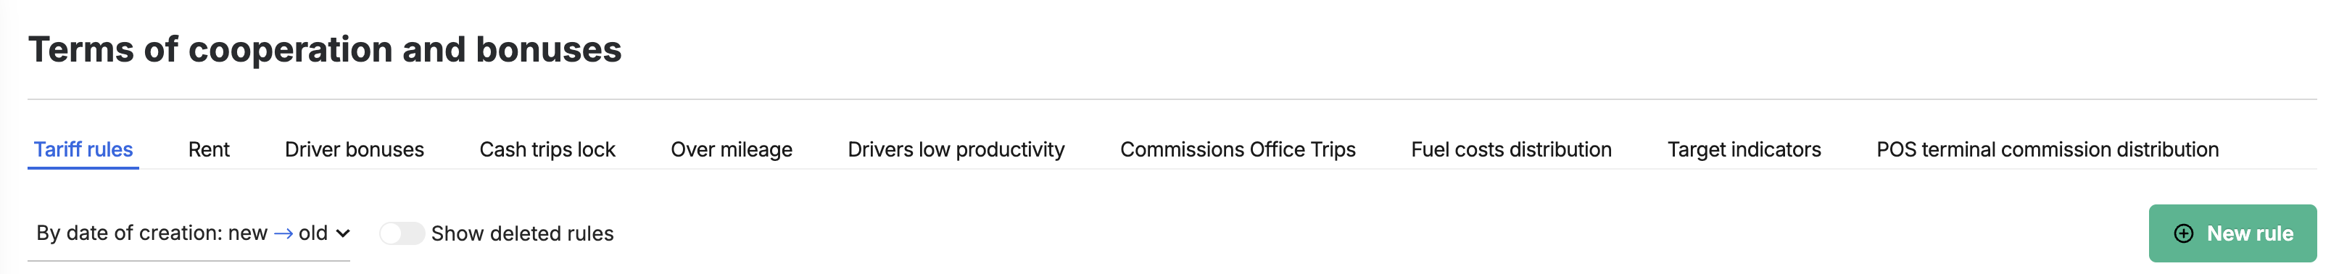The height and width of the screenshot is (274, 2339).
Task: Click the plus circle icon in New rule
Action: [x=2184, y=233]
